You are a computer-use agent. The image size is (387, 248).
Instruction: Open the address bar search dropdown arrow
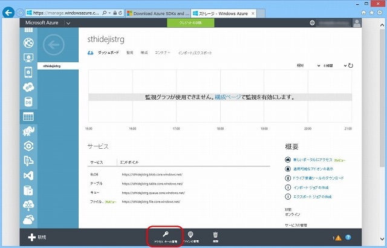[109, 13]
